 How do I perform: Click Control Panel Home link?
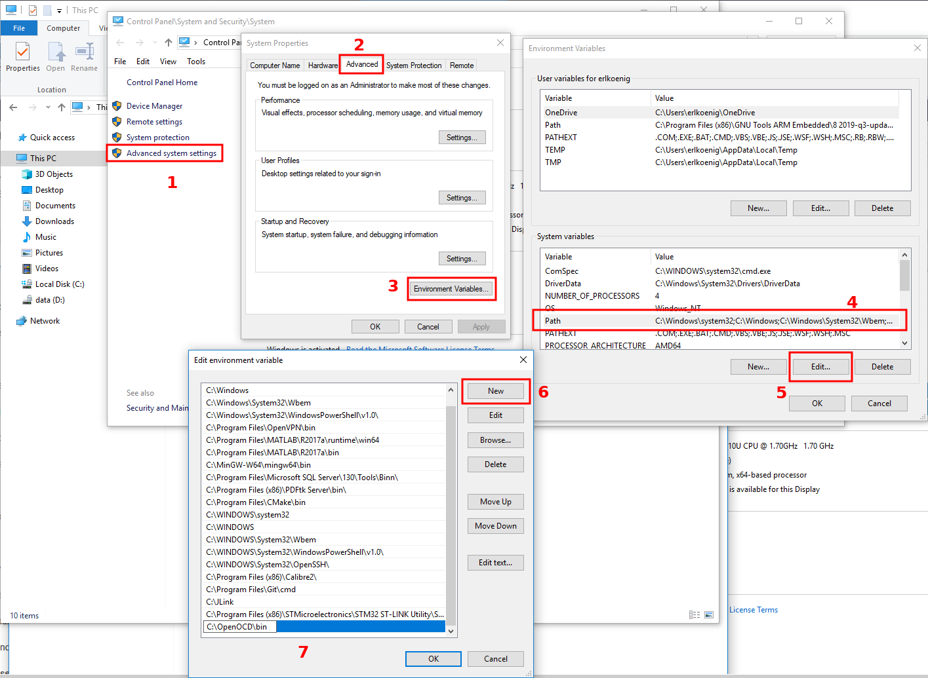click(162, 83)
